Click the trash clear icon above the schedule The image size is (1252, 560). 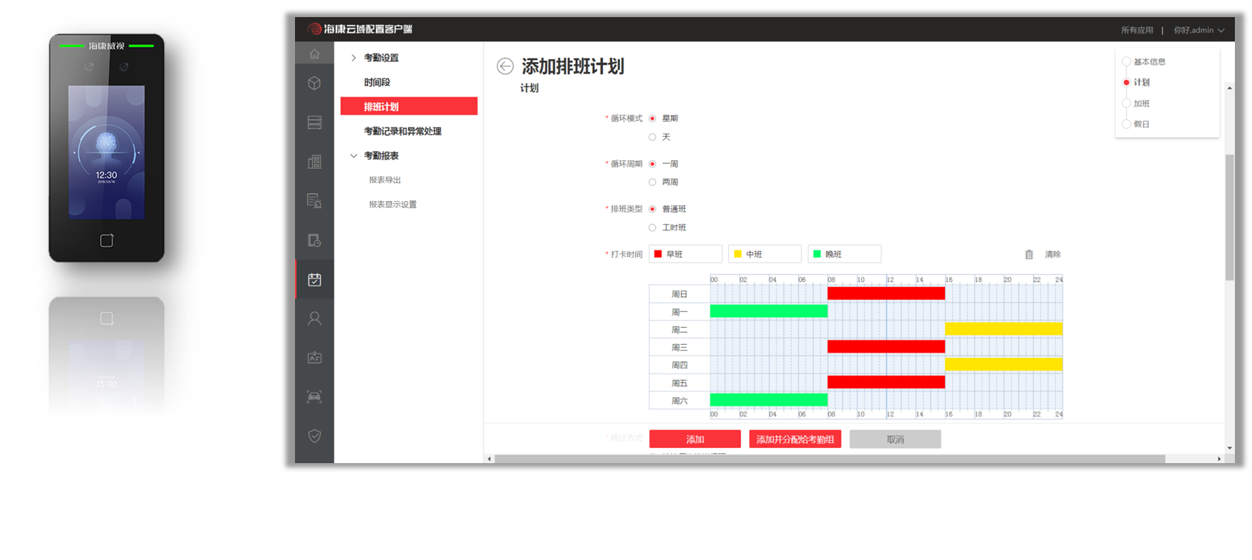(1029, 254)
